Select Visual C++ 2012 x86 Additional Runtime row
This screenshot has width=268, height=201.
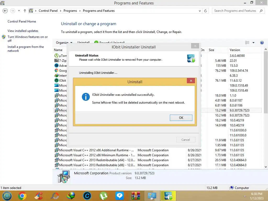click(x=157, y=150)
